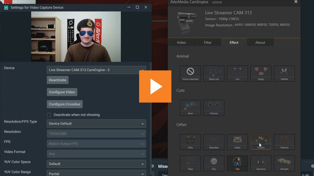This screenshot has width=314, height=176.
Task: Open the About tab
Action: click(260, 43)
